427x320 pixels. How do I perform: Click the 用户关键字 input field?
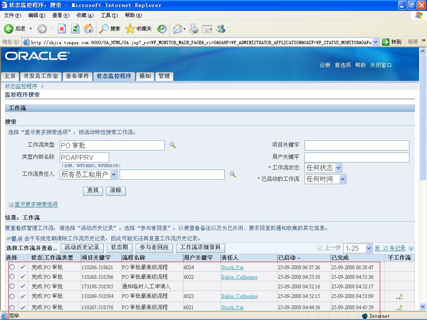coord(357,157)
